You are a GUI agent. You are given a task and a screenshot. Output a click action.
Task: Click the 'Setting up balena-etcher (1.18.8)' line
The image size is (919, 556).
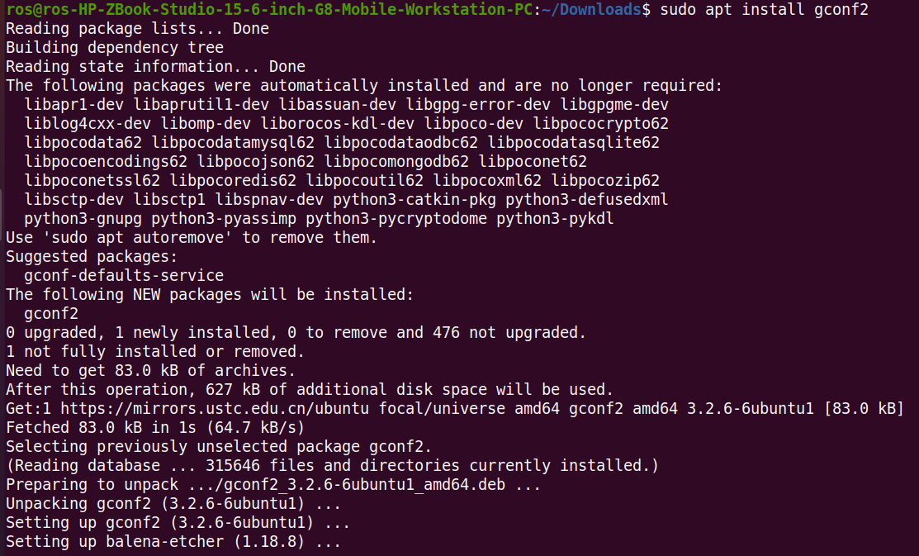173,541
